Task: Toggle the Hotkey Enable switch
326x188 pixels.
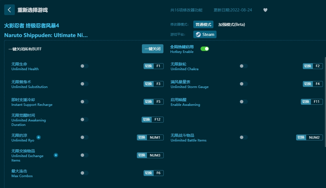Action: (205, 49)
